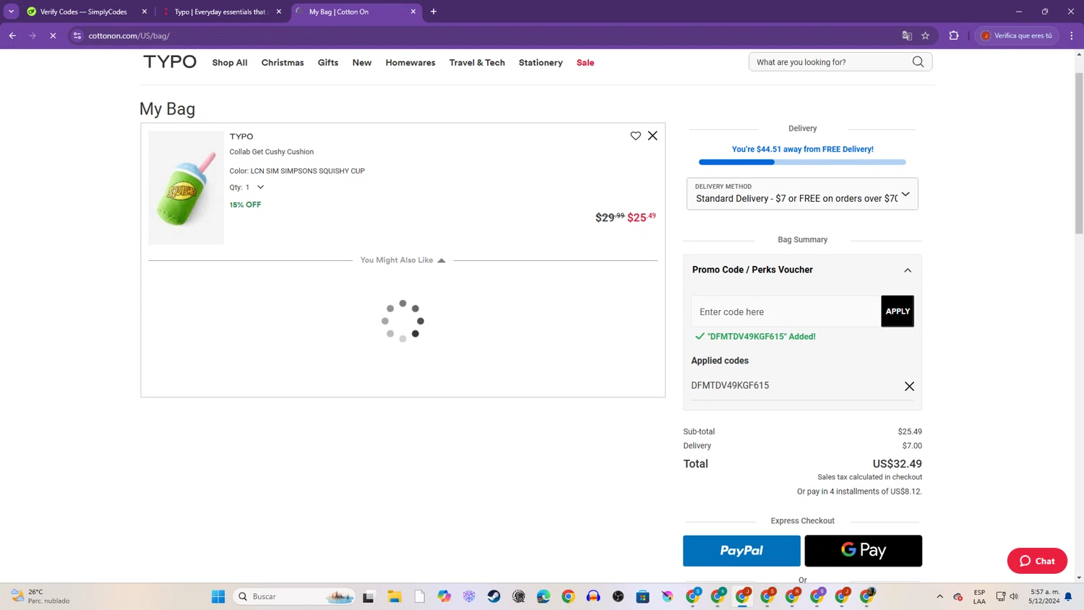Click the product search field
Viewport: 1084px width, 610px height.
tap(831, 62)
